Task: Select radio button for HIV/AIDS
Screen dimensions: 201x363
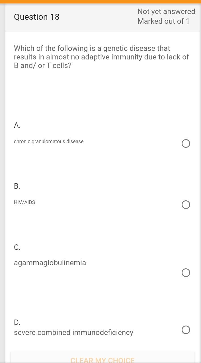Action: click(x=186, y=205)
